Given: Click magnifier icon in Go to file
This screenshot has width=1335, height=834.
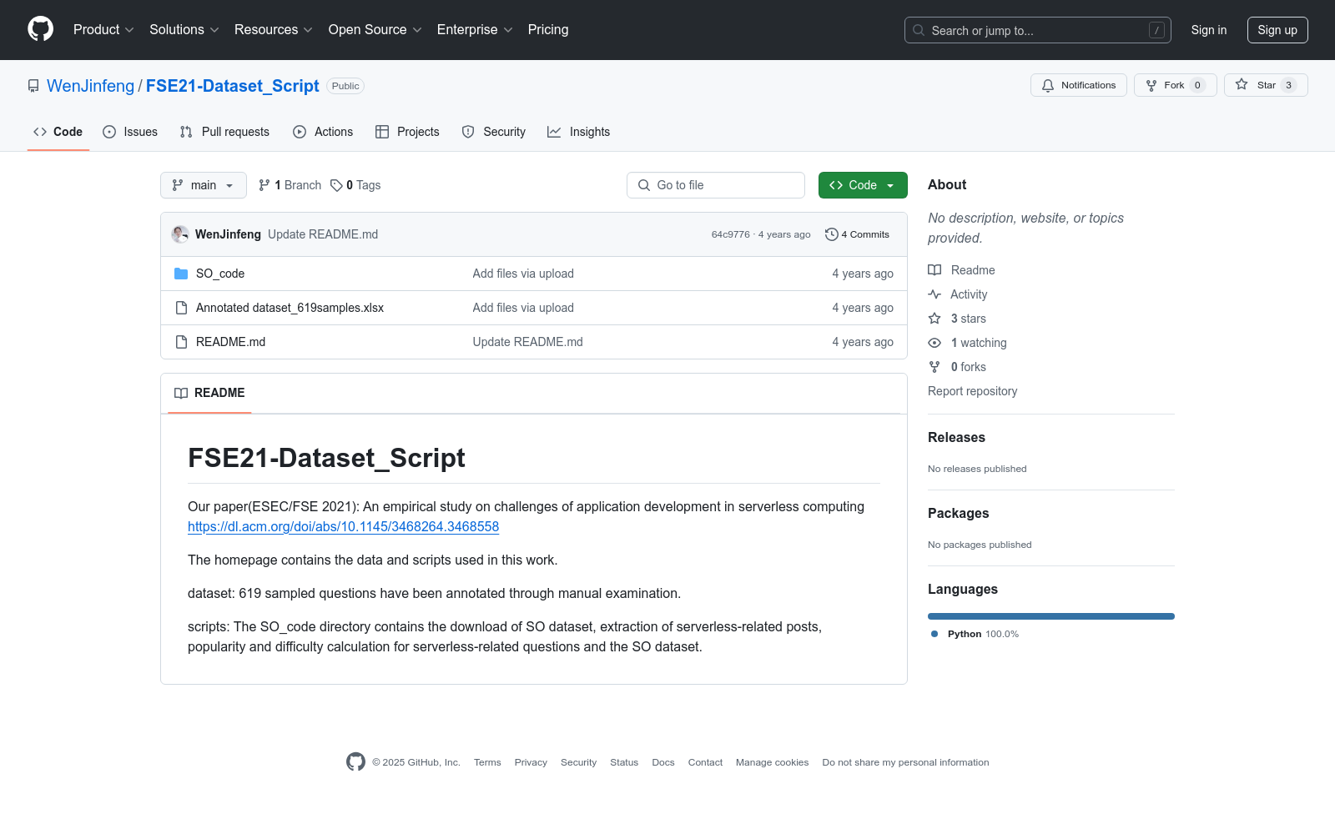Looking at the screenshot, I should coord(644,185).
